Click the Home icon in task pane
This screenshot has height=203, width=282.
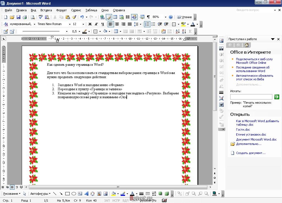pos(246,45)
